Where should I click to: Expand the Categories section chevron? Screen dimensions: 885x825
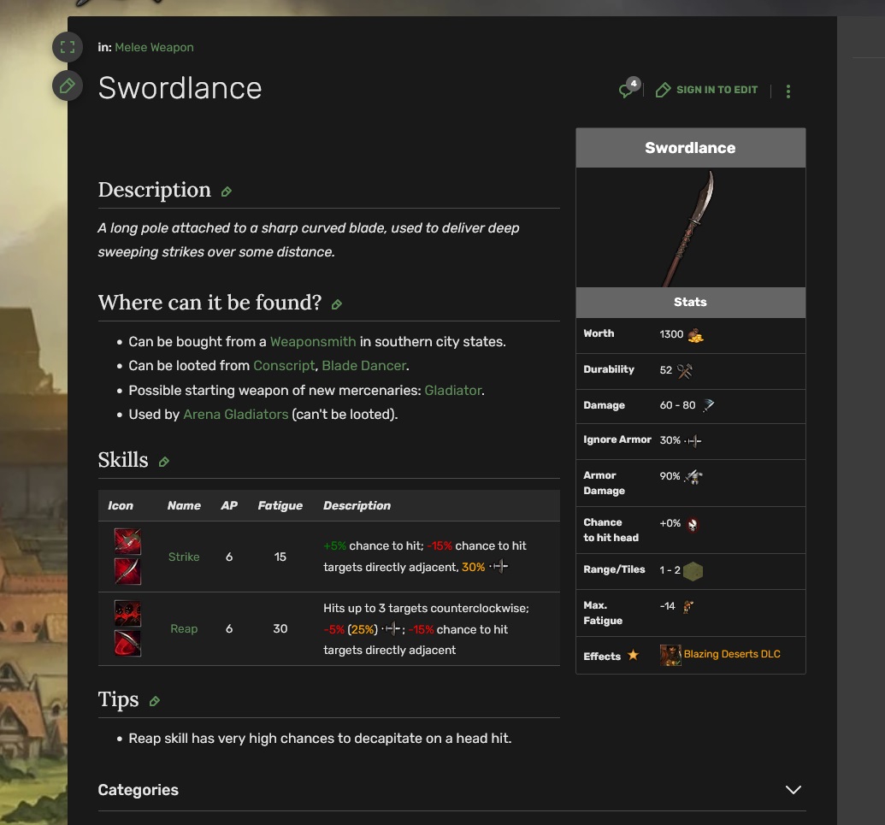pos(793,790)
